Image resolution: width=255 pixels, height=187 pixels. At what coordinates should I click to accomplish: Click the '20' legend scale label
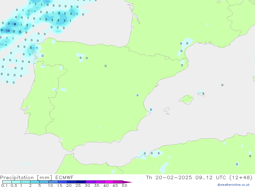(69, 185)
